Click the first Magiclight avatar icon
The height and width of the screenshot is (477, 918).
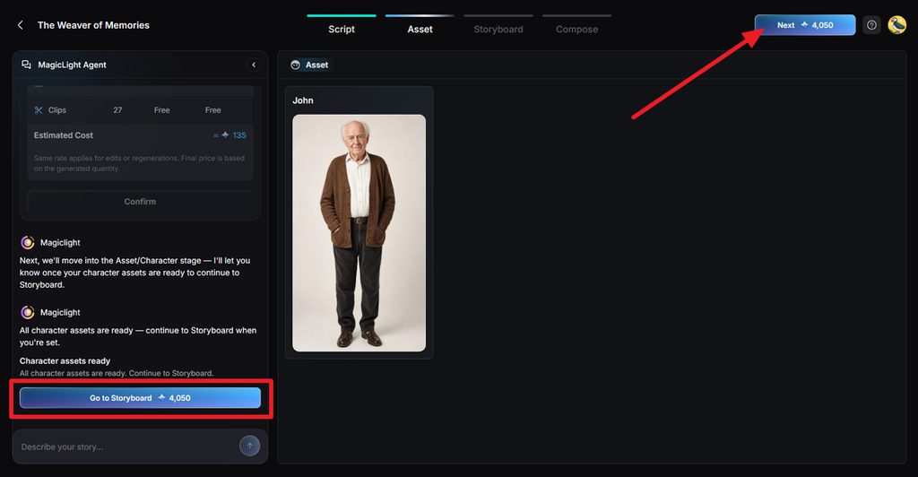[x=28, y=242]
